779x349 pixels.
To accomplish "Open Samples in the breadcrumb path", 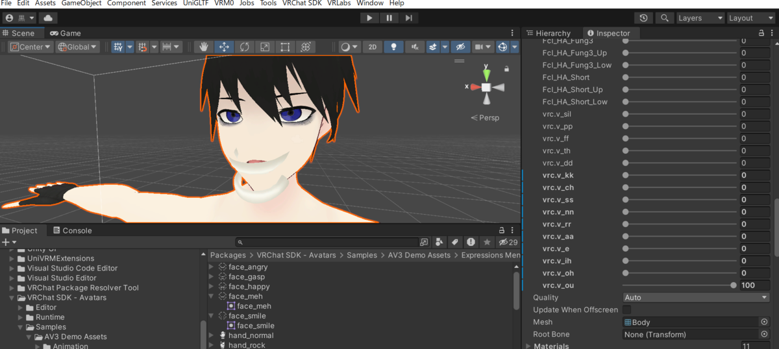I will point(362,255).
